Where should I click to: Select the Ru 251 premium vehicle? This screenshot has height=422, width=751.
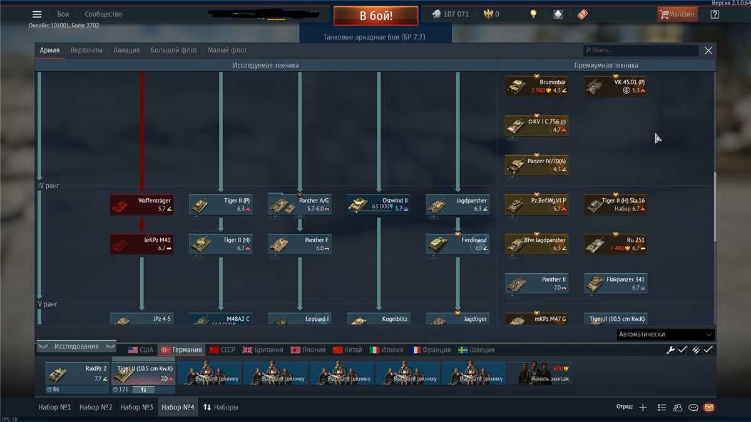(616, 244)
